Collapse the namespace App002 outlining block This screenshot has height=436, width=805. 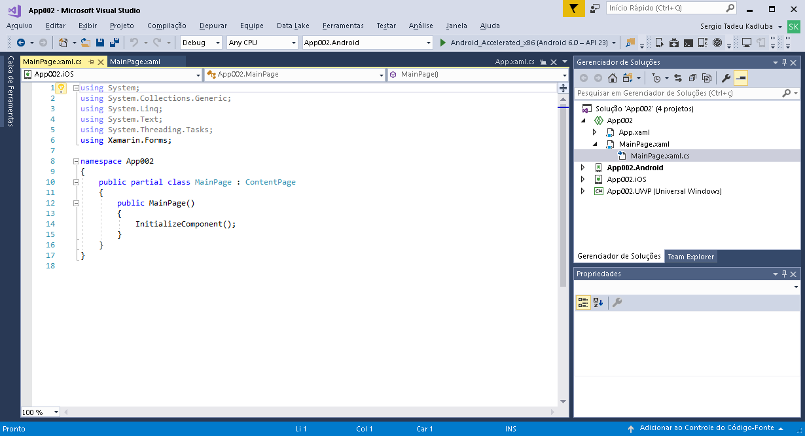click(x=76, y=161)
